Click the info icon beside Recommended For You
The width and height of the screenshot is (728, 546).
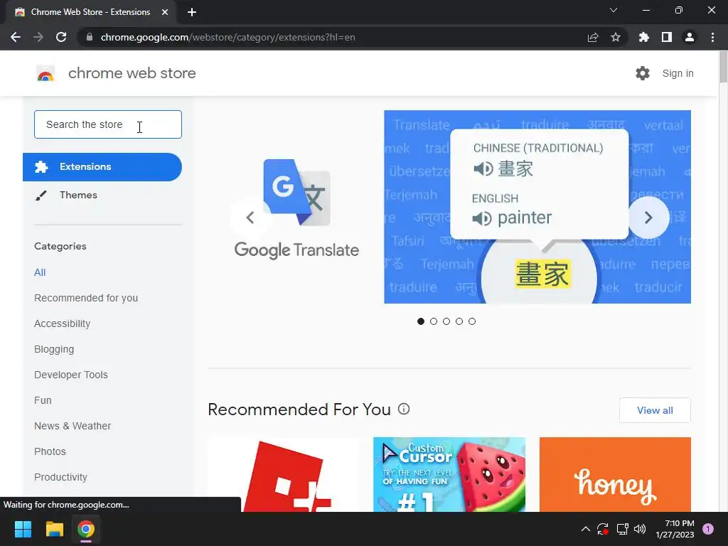click(x=404, y=409)
